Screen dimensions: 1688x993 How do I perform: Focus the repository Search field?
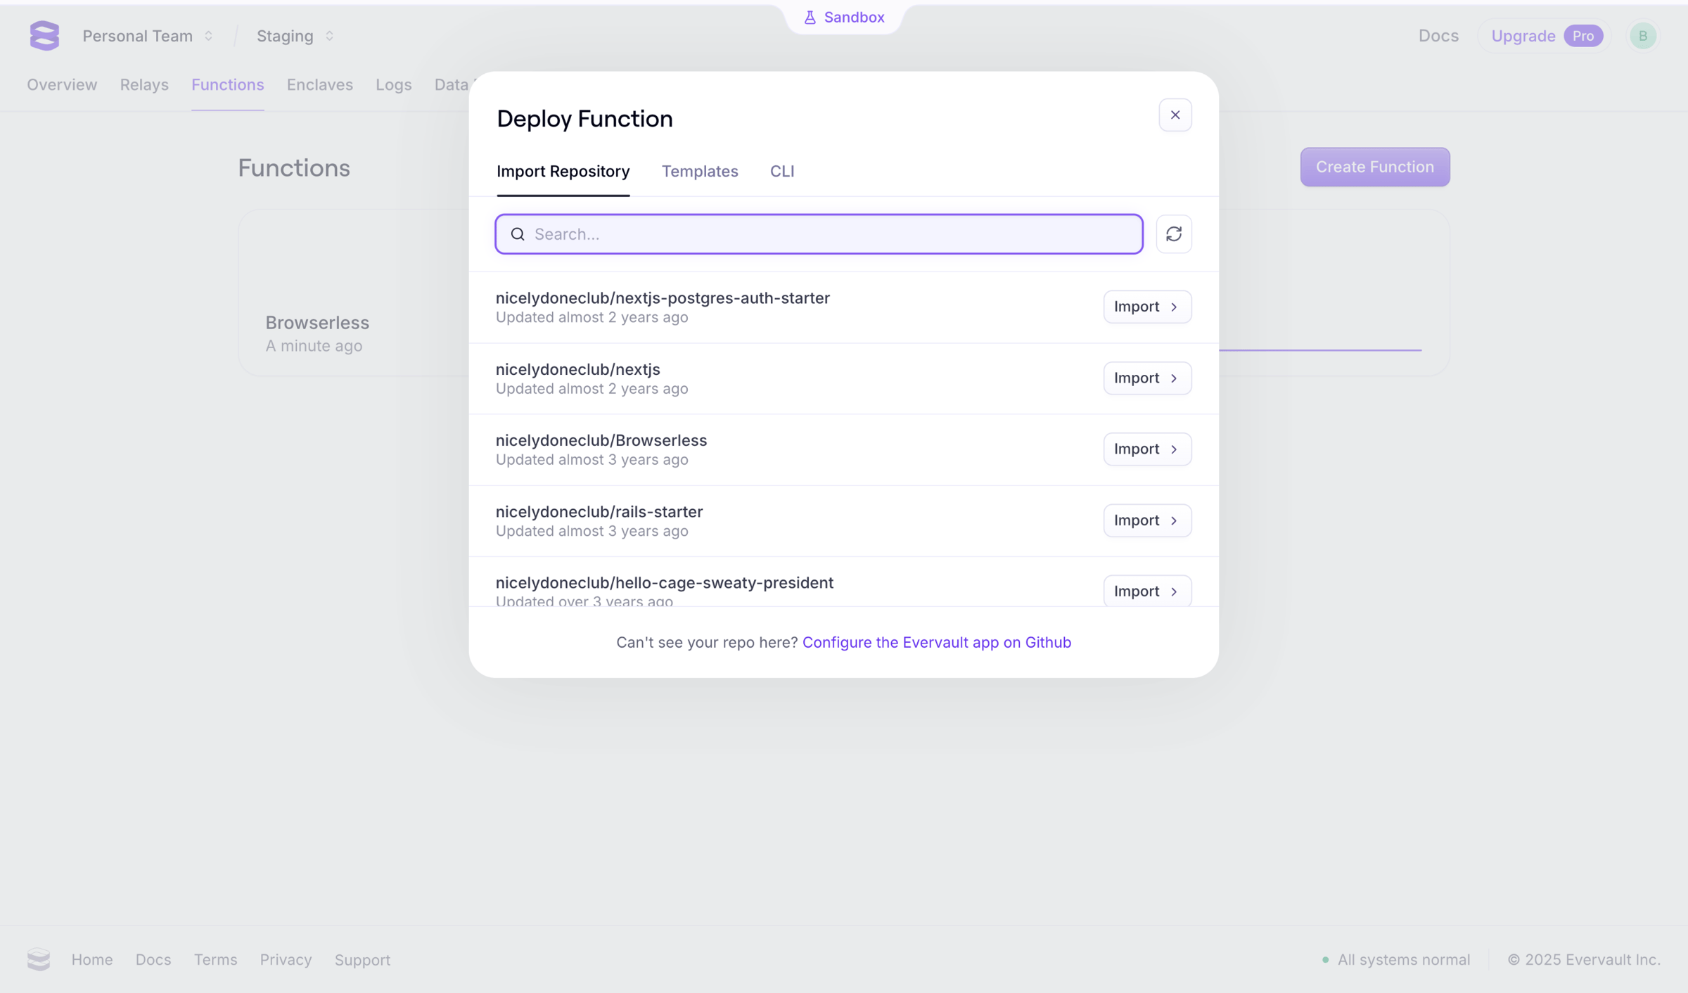pyautogui.click(x=819, y=234)
